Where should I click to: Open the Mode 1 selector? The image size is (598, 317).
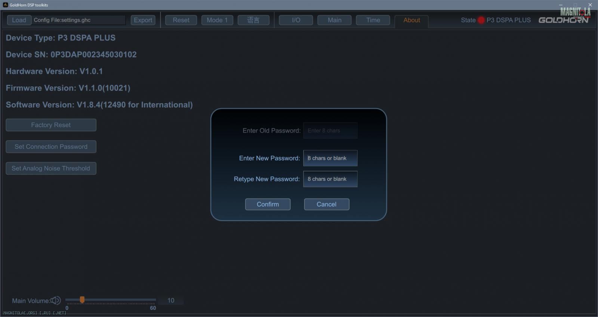(217, 20)
